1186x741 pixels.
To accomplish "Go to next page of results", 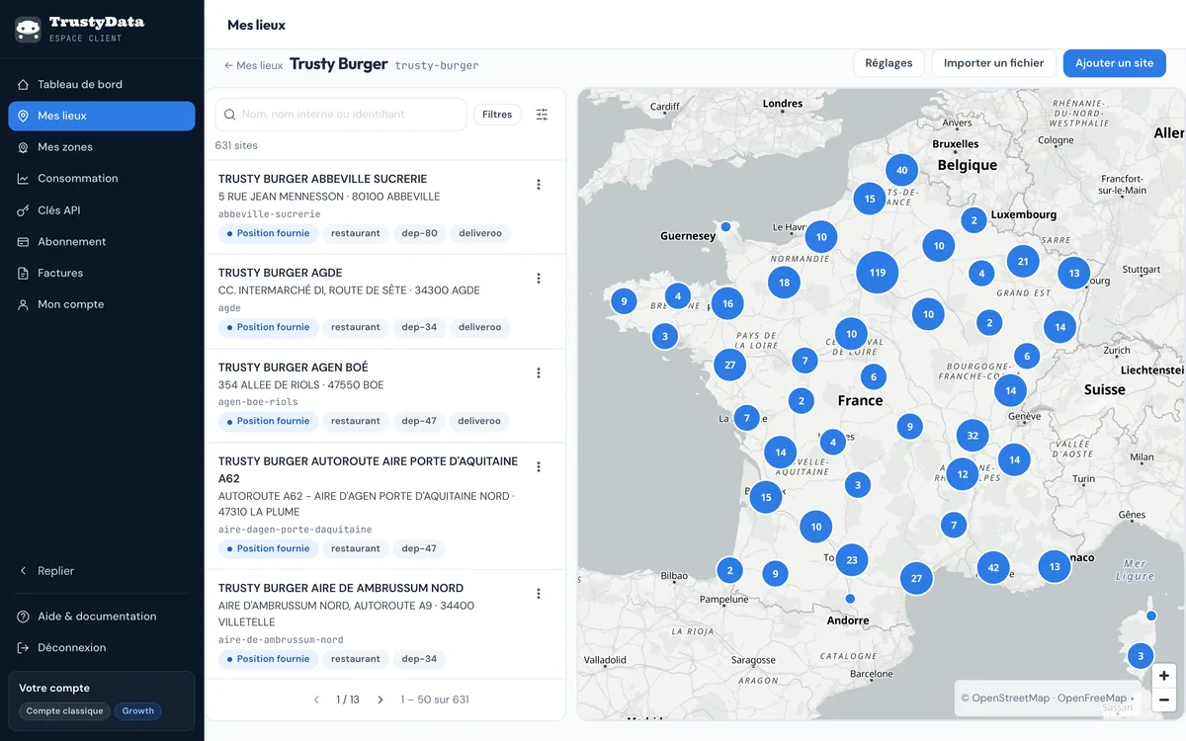I will (381, 700).
